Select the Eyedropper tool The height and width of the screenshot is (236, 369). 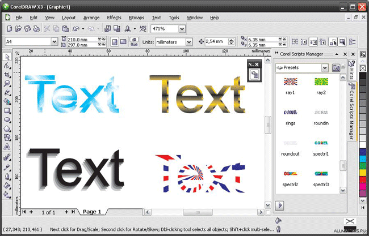coord(7,168)
